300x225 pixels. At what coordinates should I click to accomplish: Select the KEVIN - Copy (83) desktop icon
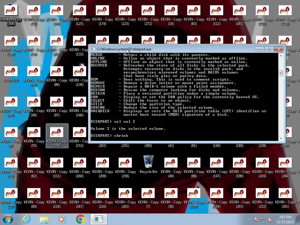(x=57, y=46)
